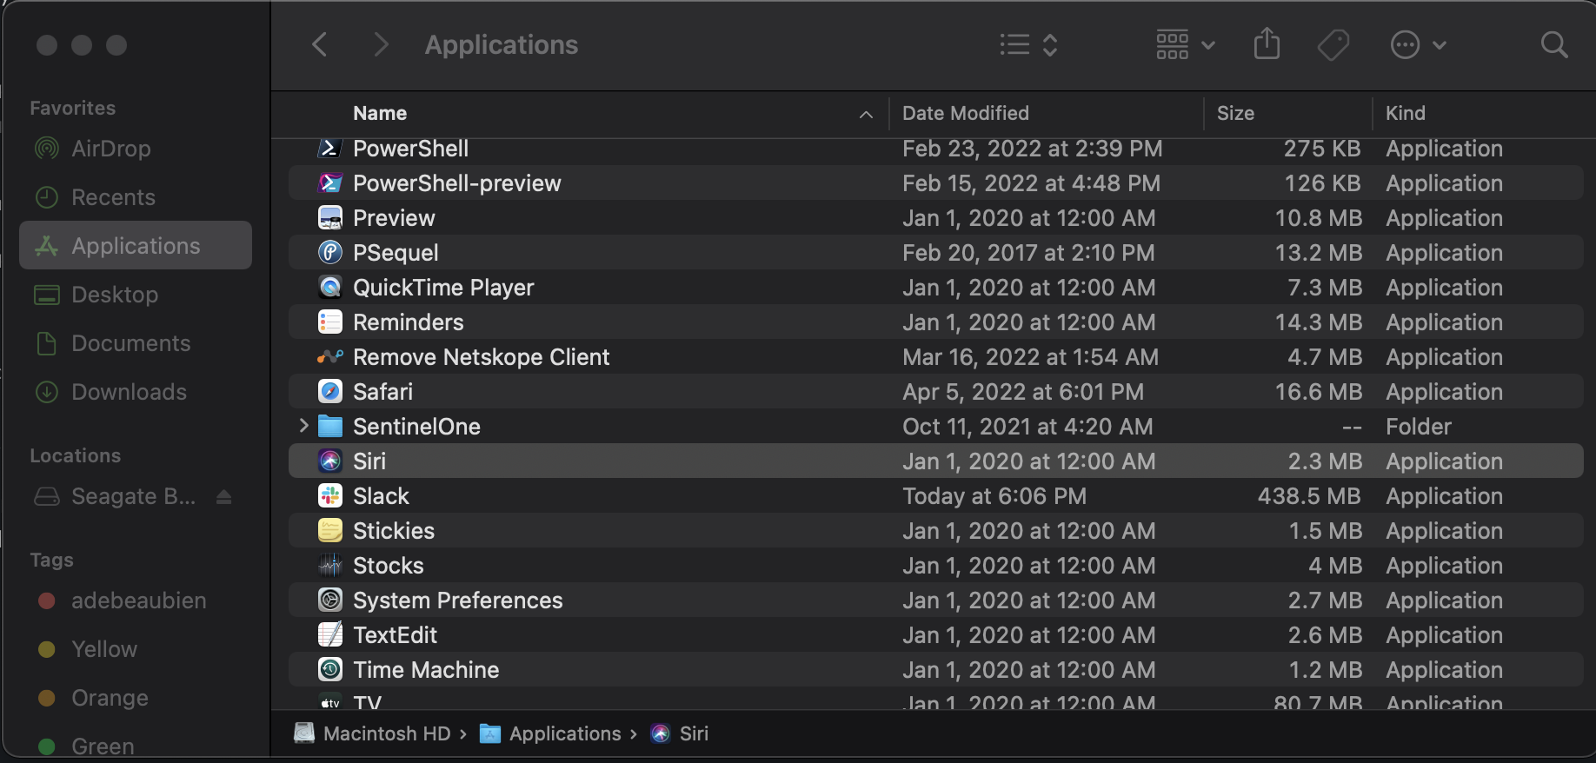Click the Search magnifier icon
The image size is (1596, 763).
pyautogui.click(x=1554, y=44)
